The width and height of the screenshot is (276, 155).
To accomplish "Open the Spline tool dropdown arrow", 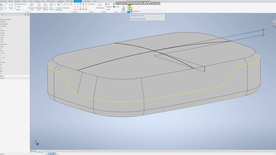I will click(x=11, y=9).
